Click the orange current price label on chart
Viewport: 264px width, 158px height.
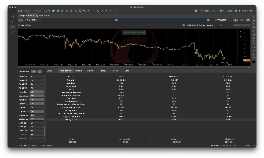tap(246, 60)
